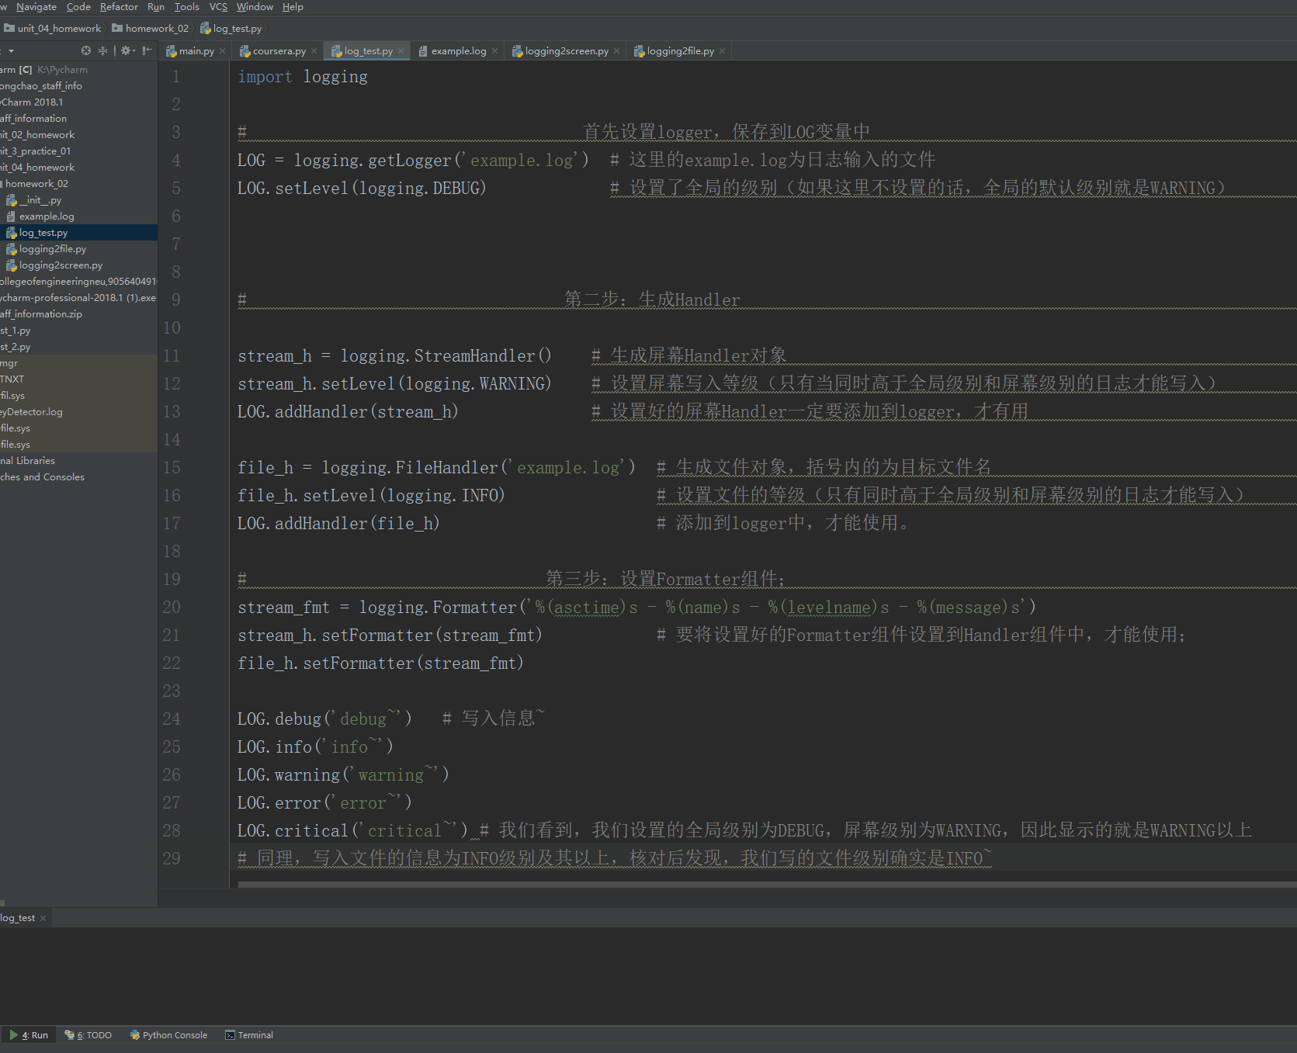Hide the project tool window
1297x1053 pixels.
(147, 50)
